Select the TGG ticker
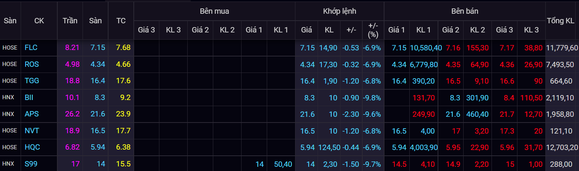The image size is (579, 171). tap(32, 81)
